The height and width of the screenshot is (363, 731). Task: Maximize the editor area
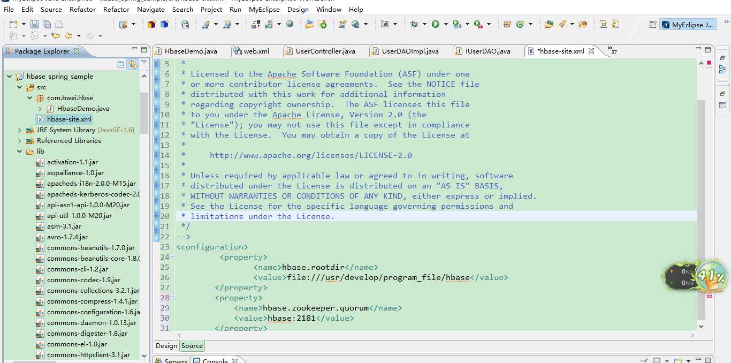click(x=708, y=50)
